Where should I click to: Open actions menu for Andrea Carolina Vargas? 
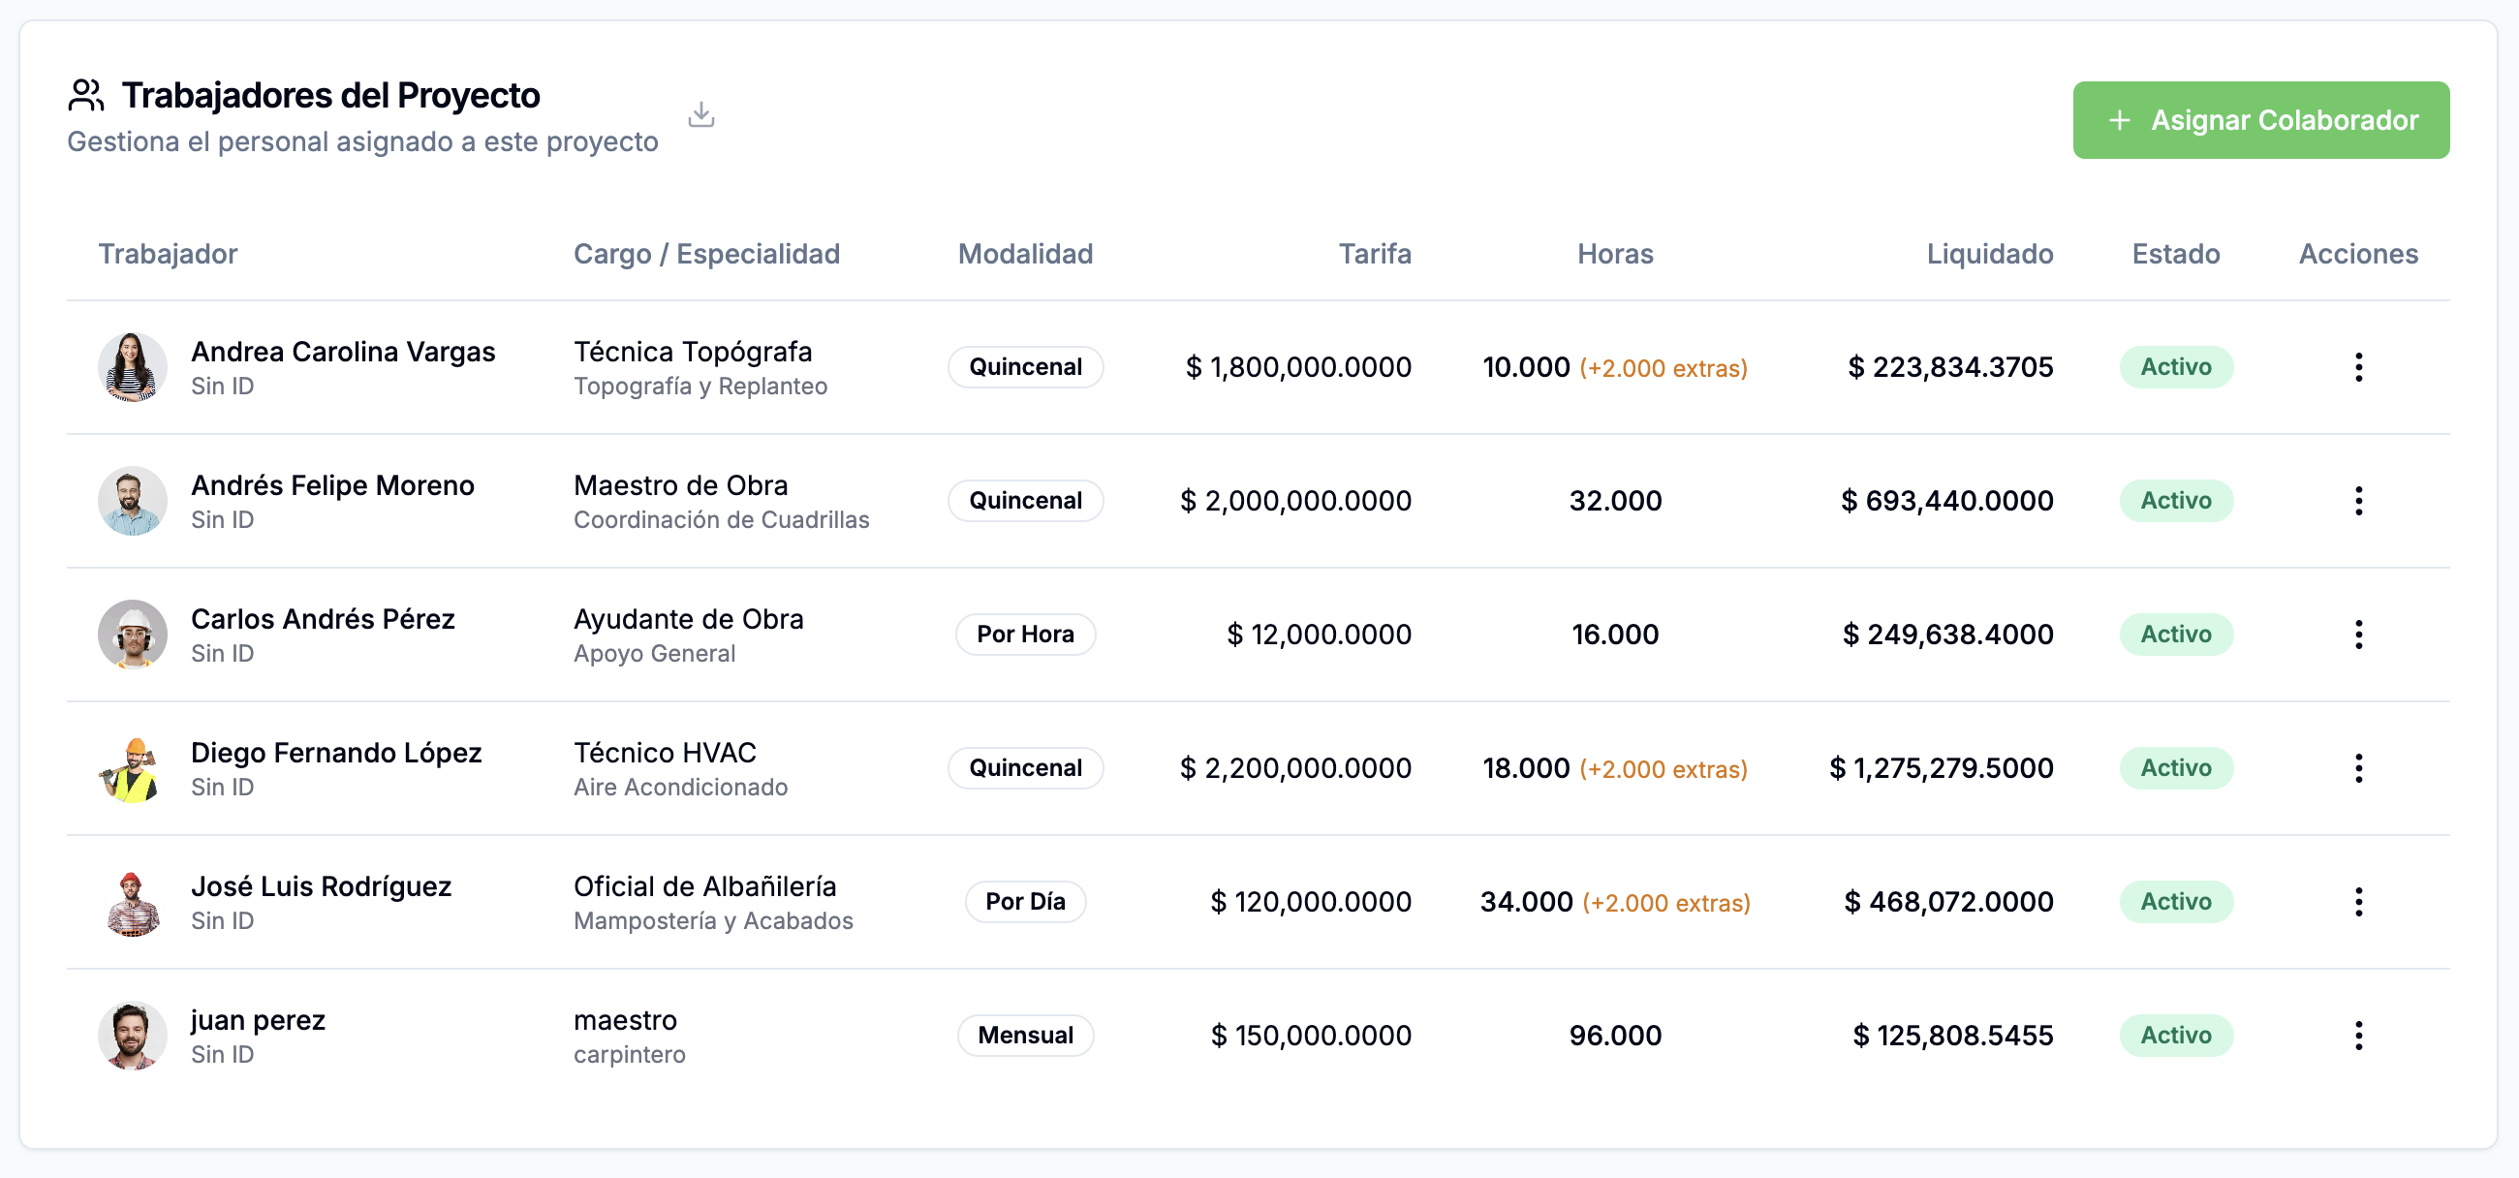pyautogui.click(x=2358, y=366)
